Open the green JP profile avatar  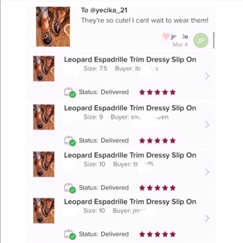[x=201, y=41]
